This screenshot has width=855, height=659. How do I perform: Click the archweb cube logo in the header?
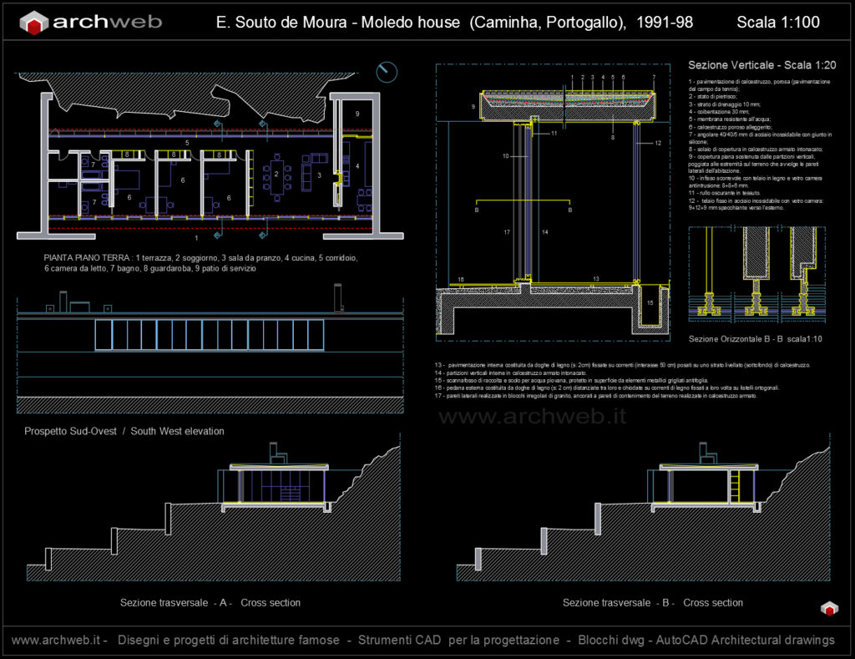pyautogui.click(x=34, y=23)
